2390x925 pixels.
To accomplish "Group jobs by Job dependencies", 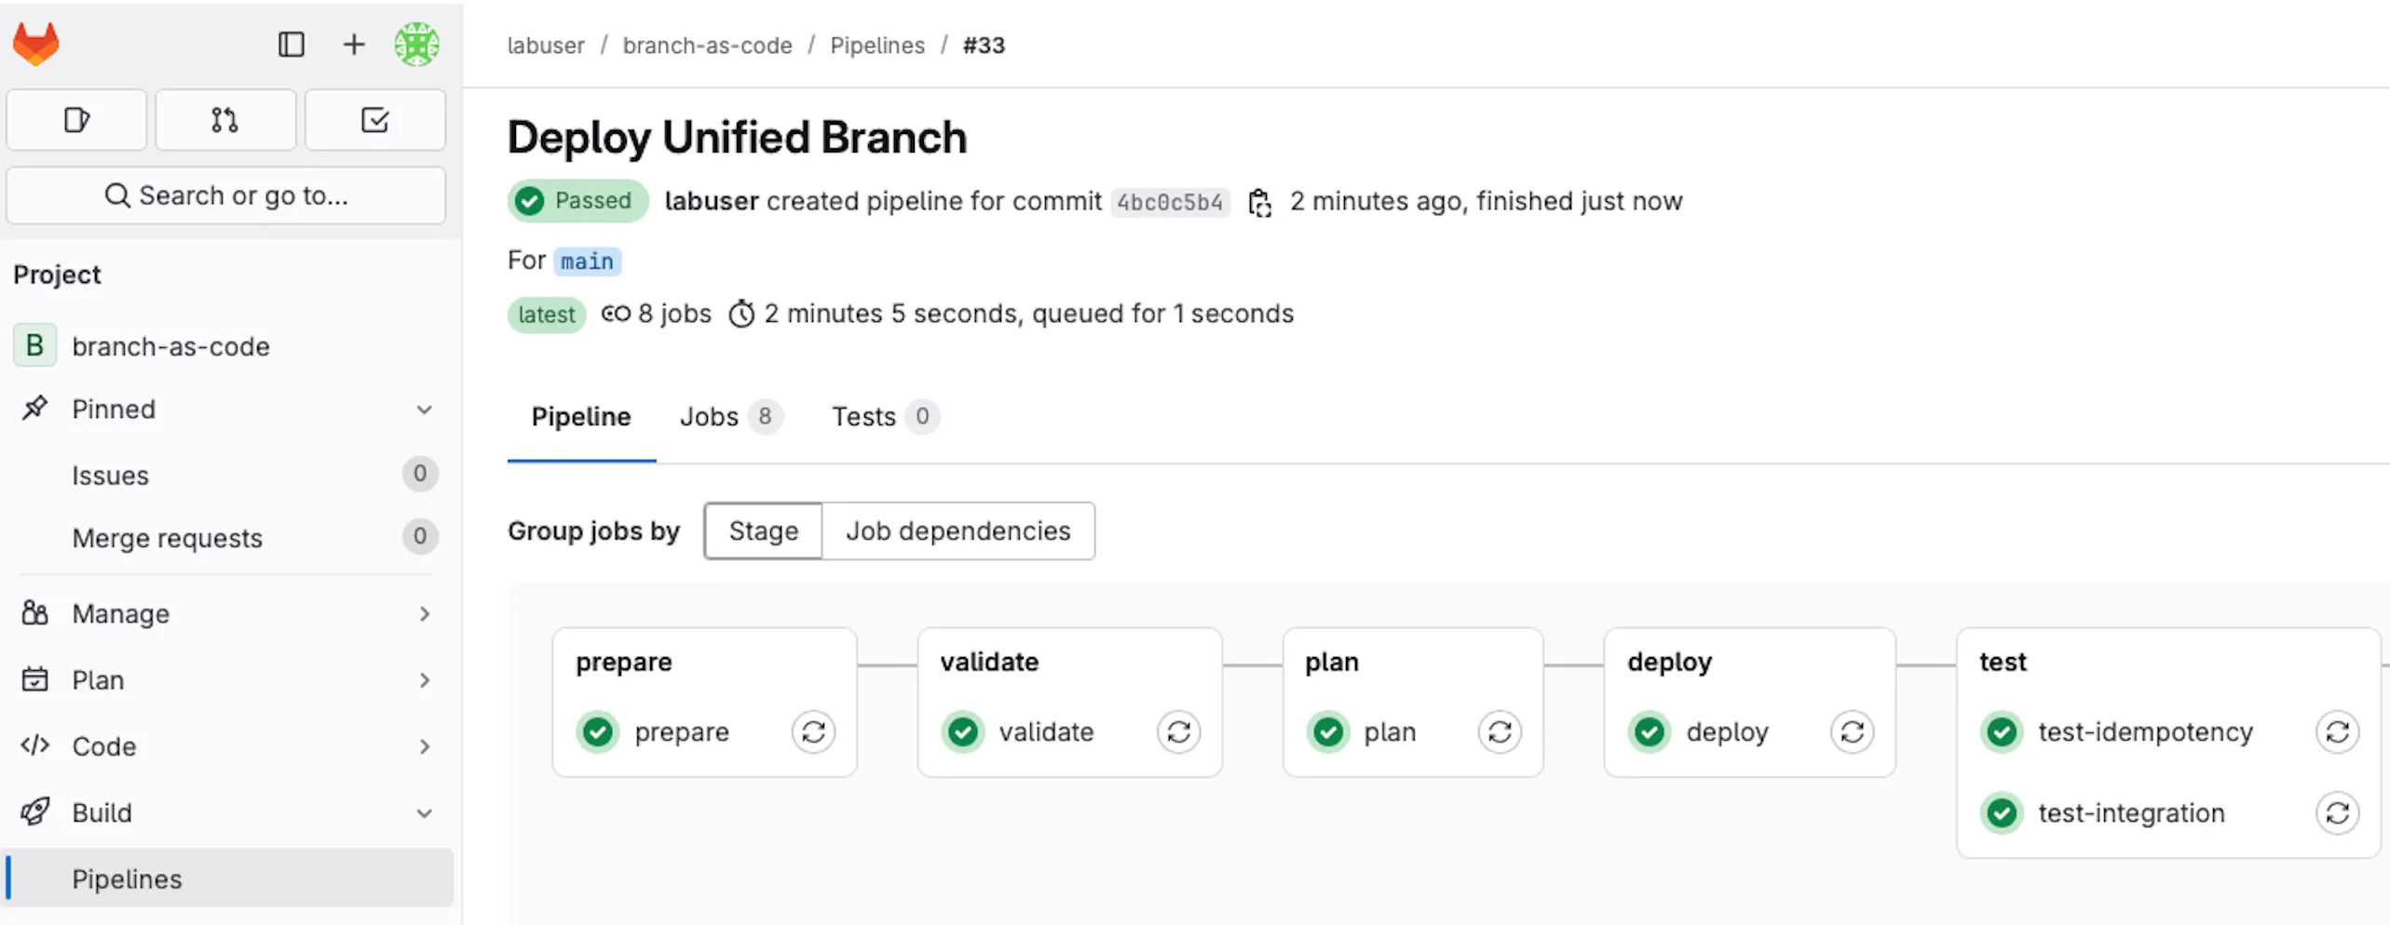I will 957,531.
